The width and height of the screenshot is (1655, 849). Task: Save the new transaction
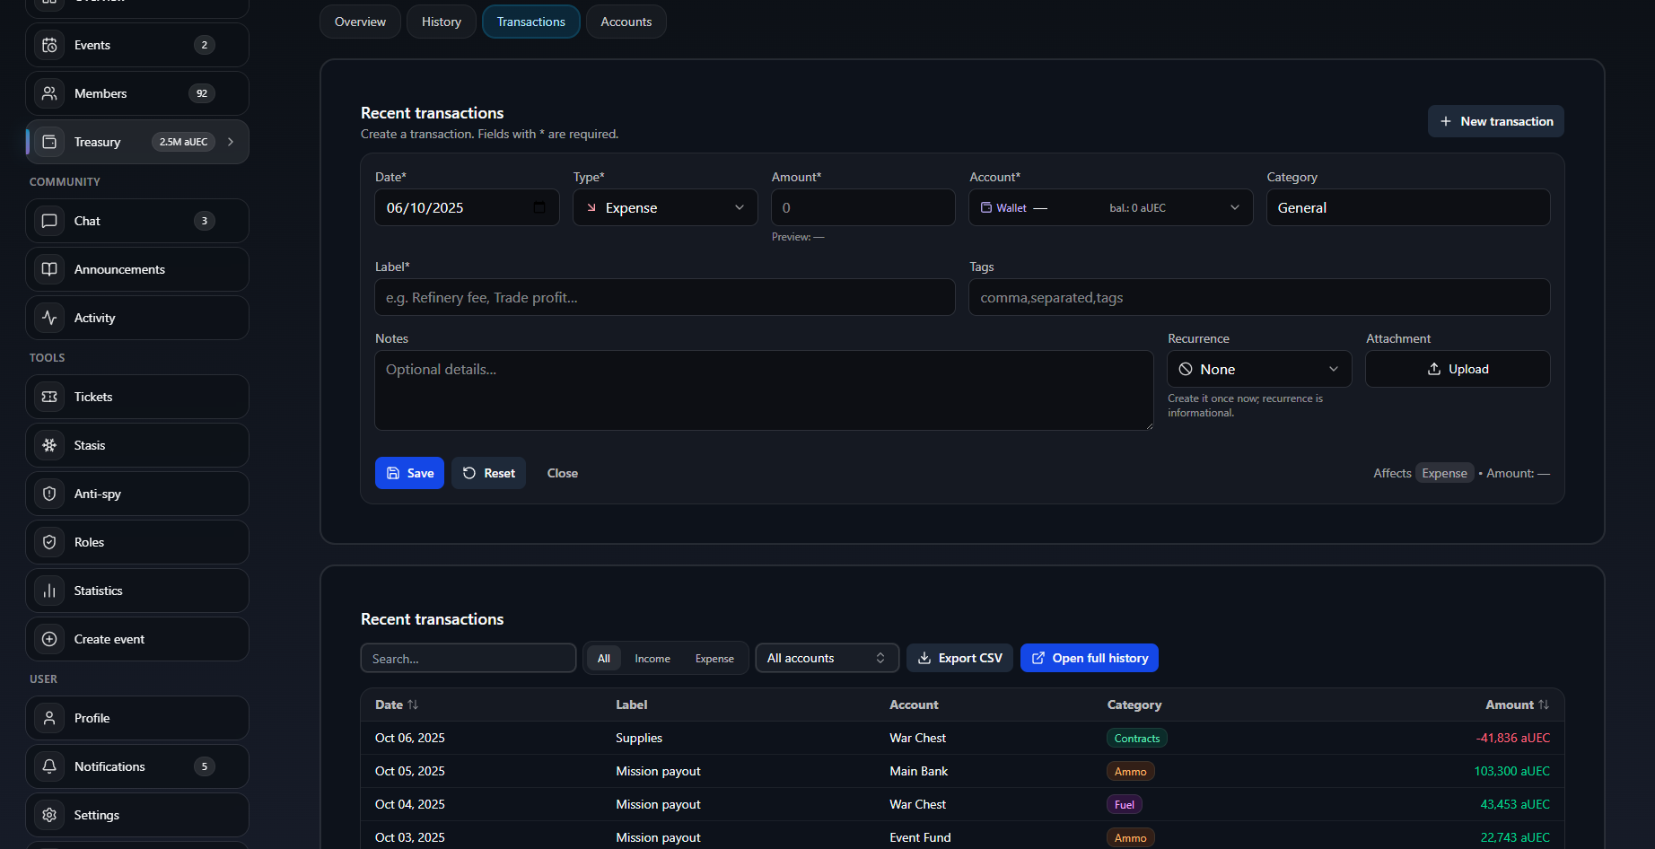coord(409,473)
